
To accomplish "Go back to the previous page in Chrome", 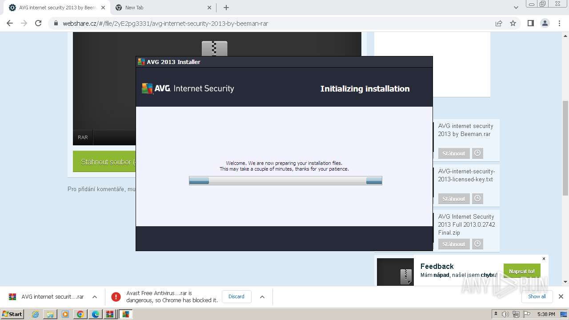I will pyautogui.click(x=10, y=23).
